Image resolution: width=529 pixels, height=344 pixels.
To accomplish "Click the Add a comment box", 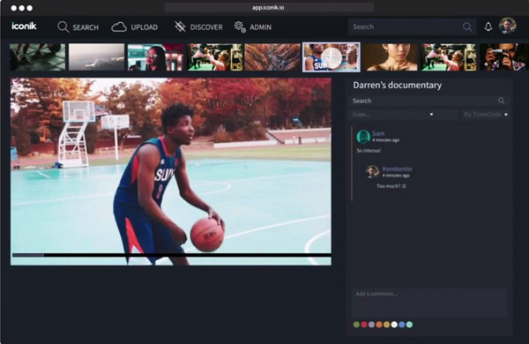I will (x=429, y=303).
